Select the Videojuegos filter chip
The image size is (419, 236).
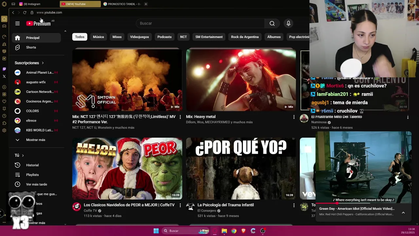coord(139,37)
